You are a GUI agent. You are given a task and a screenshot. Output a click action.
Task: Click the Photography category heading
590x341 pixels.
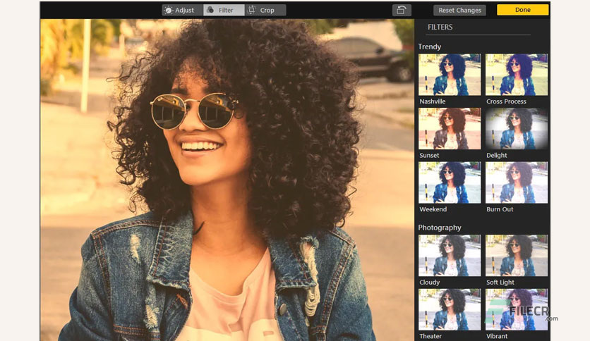440,228
